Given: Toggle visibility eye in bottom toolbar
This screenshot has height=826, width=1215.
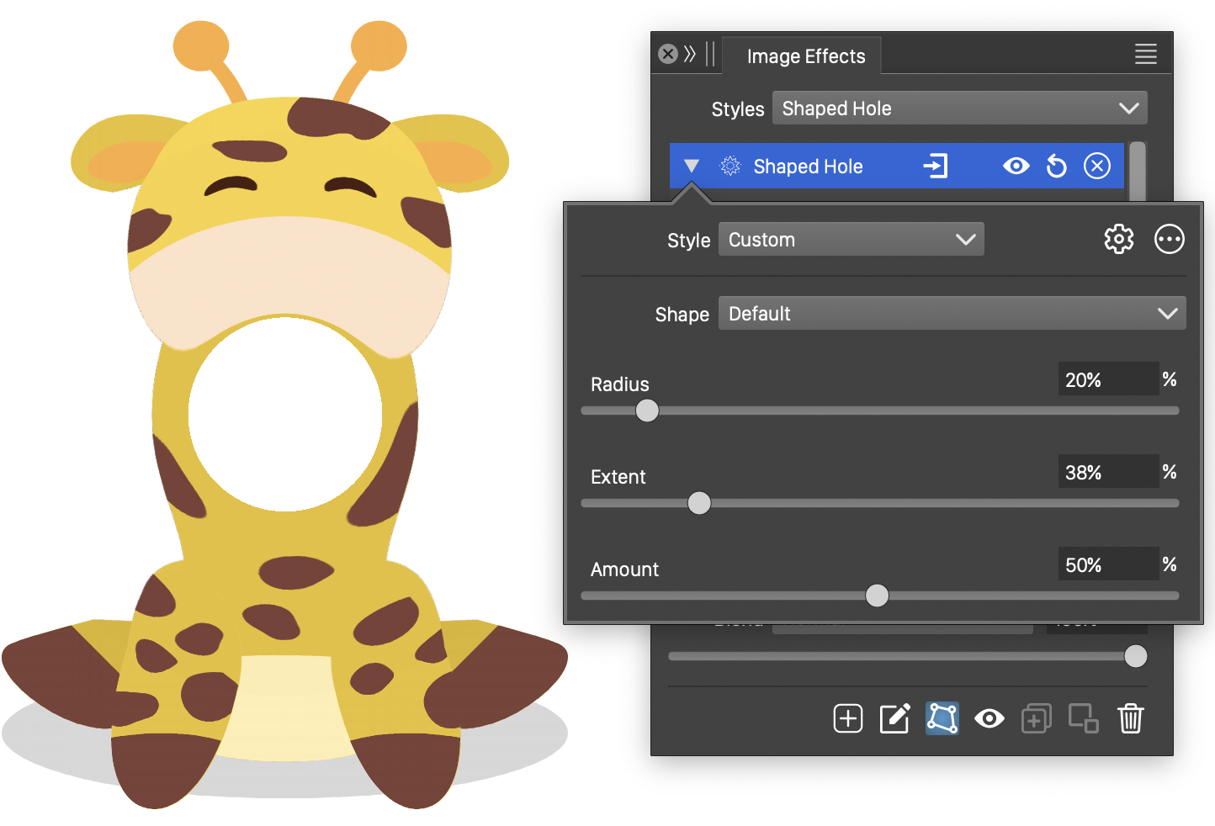Looking at the screenshot, I should pyautogui.click(x=989, y=719).
